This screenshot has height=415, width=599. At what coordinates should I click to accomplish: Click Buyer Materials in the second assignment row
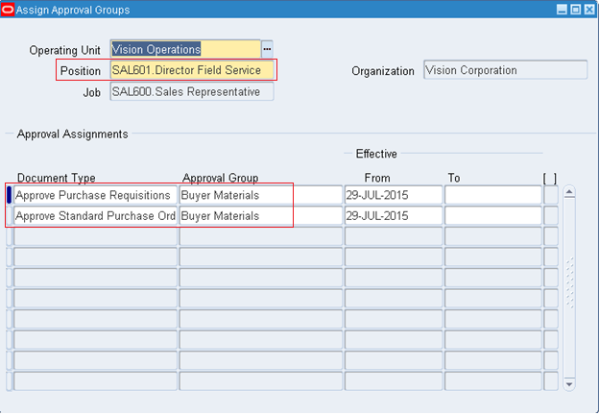259,216
